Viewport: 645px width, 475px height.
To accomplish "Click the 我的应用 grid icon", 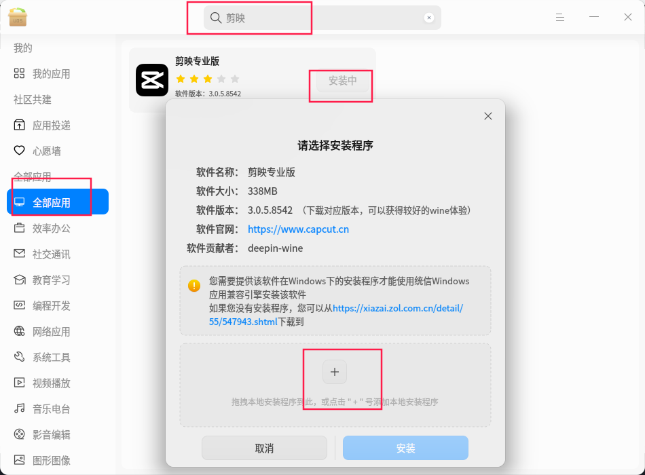I will click(19, 73).
